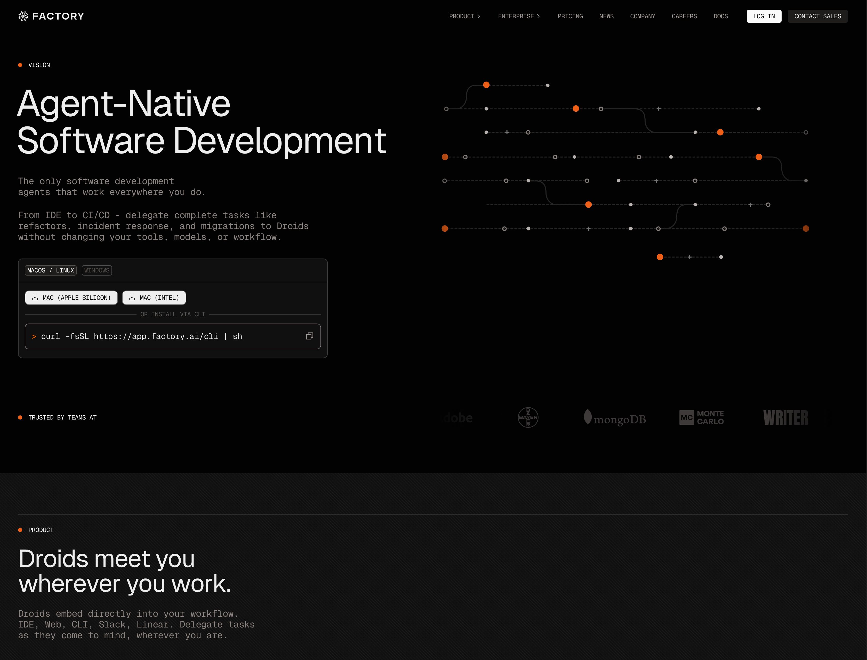Click the mongoDB logo
The image size is (867, 660).
pyautogui.click(x=615, y=418)
